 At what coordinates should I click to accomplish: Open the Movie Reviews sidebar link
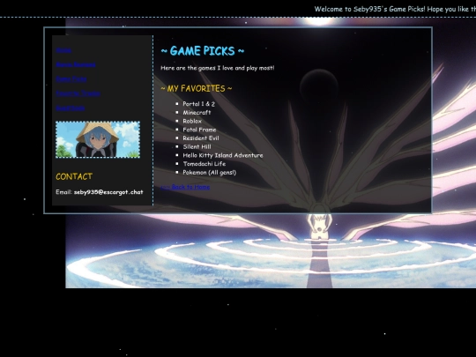coord(76,64)
